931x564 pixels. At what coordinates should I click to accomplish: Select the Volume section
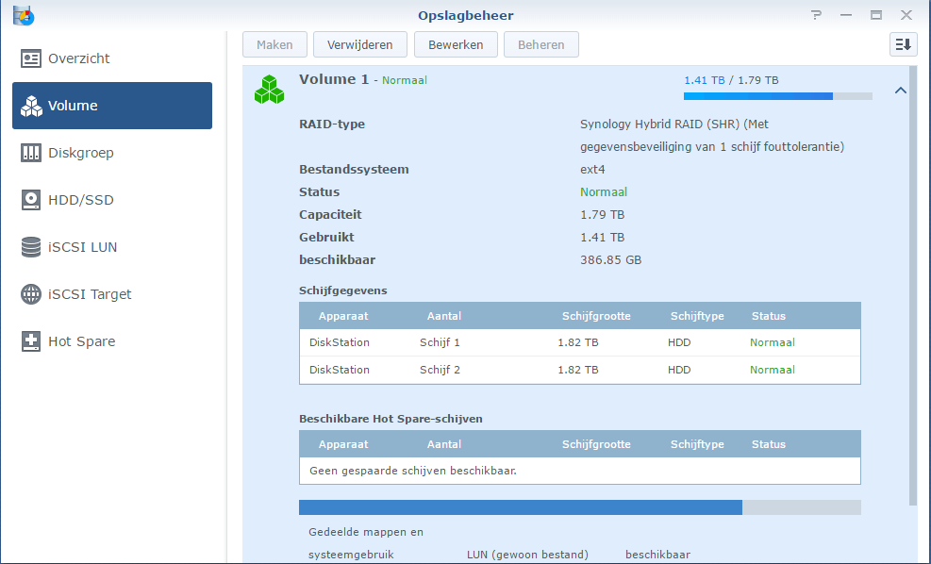click(112, 106)
